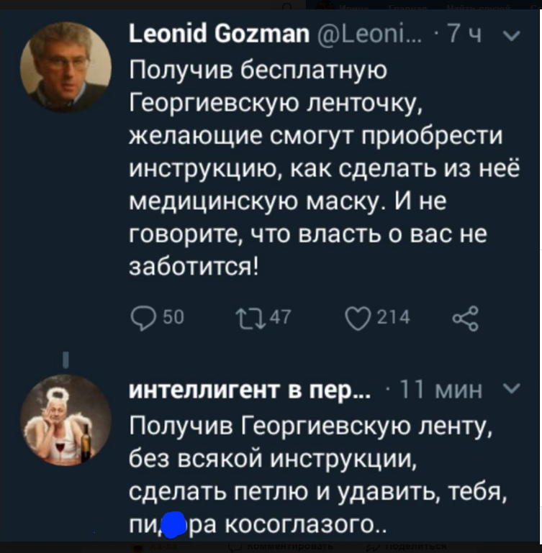Image resolution: width=542 pixels, height=553 pixels.
Task: Open Leonid Gozman's profile avatar
Action: (x=66, y=67)
